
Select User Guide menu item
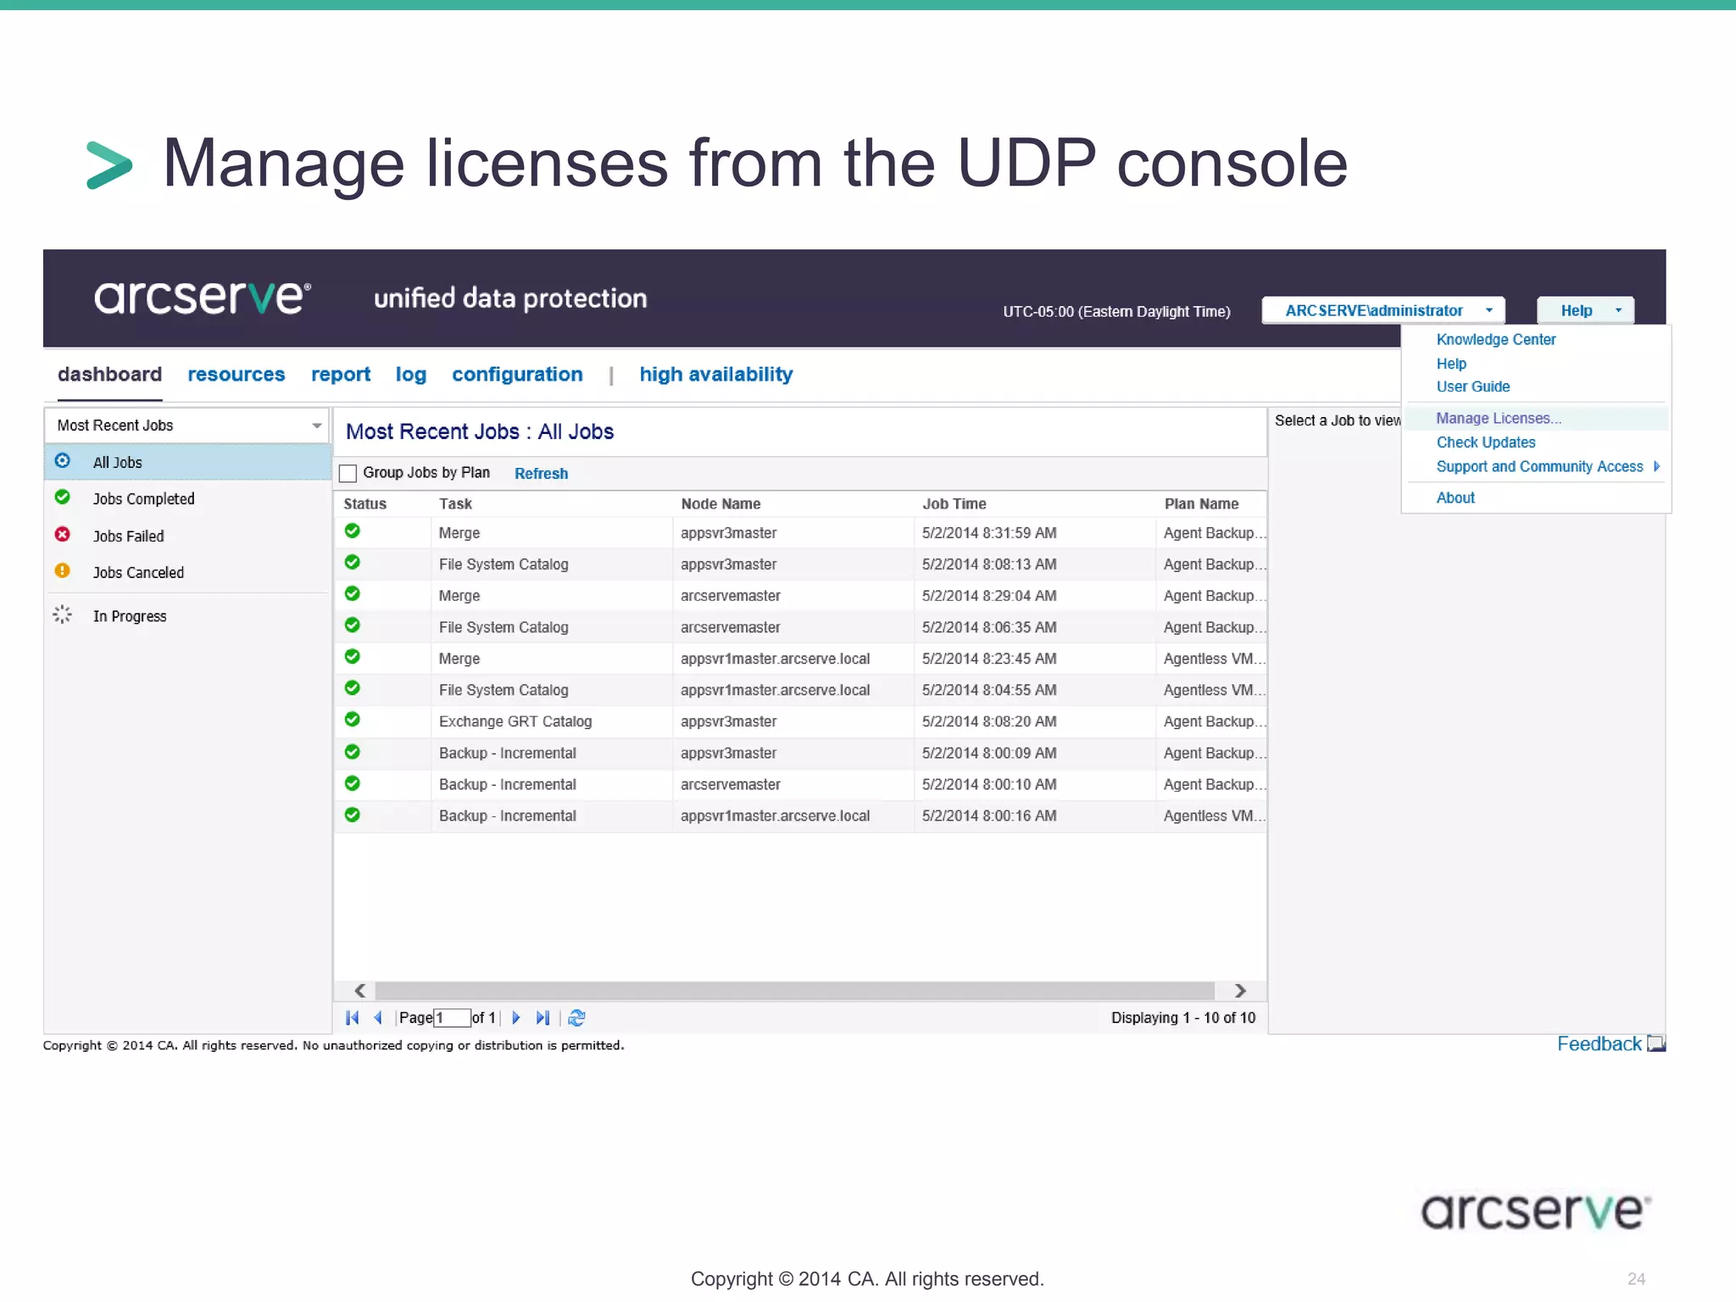[1473, 387]
